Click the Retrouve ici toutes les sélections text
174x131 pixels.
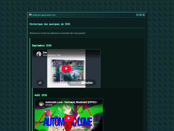pyautogui.click(x=58, y=33)
